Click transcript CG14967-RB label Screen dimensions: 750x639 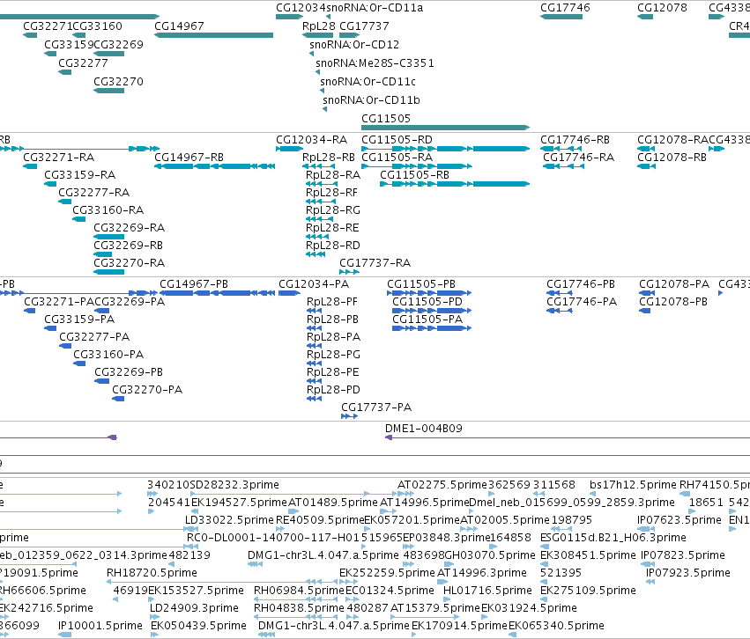[189, 158]
